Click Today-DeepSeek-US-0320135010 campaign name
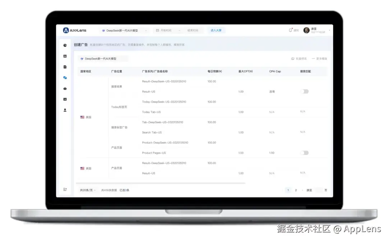 coord(164,102)
